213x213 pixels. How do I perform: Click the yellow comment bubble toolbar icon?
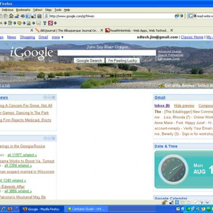19,23
